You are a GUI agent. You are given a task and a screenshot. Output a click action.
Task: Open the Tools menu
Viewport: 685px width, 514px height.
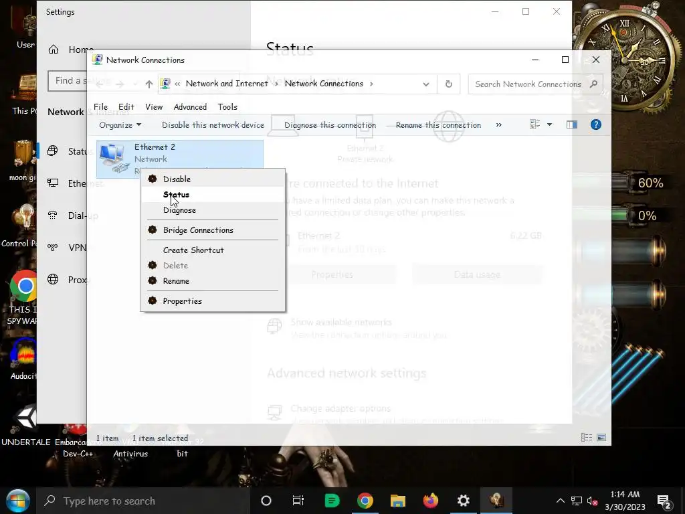pos(227,106)
